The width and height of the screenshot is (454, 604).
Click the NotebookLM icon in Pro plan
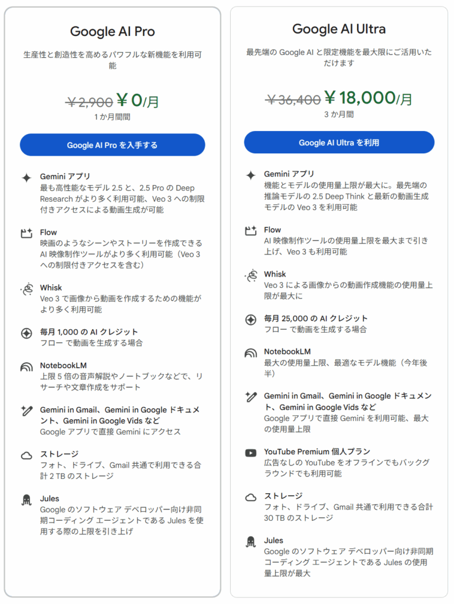(27, 366)
